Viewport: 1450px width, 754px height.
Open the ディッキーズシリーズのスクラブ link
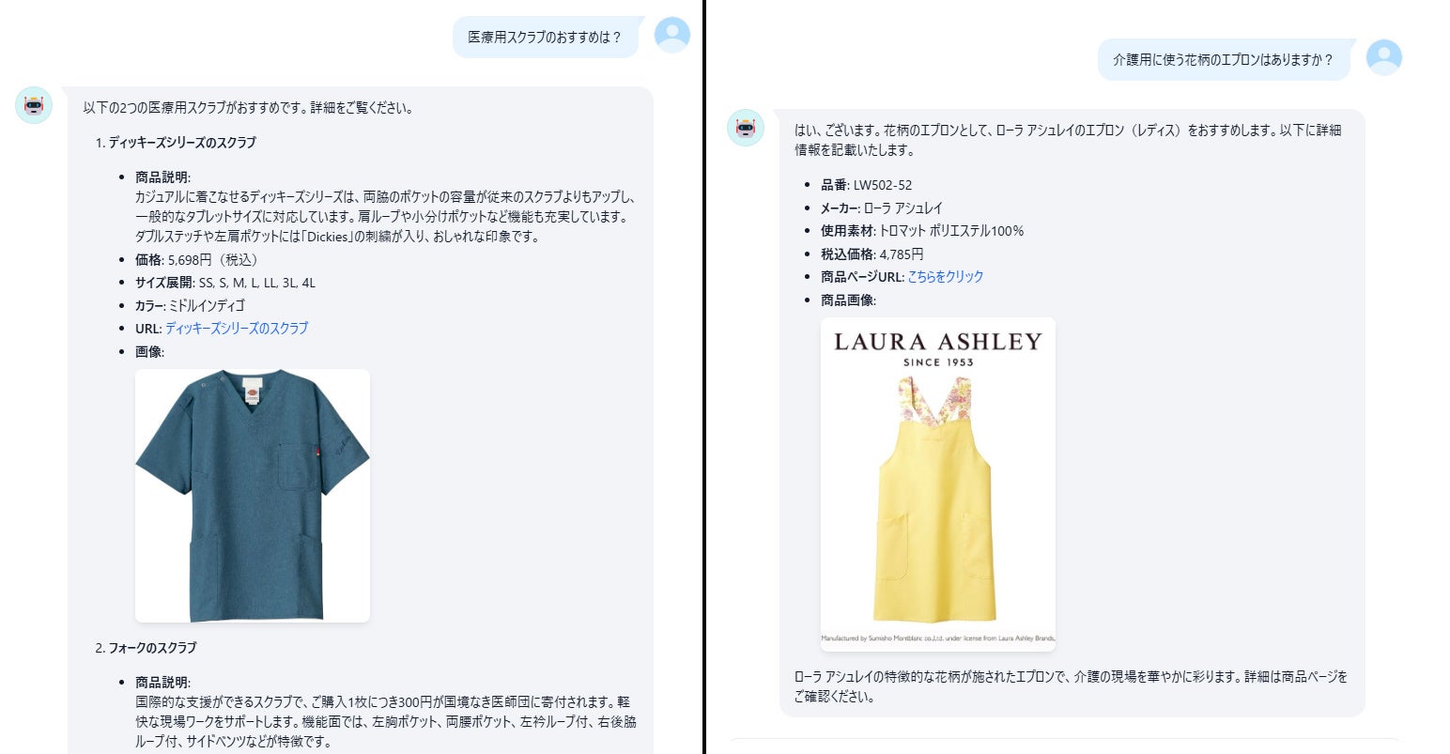(237, 328)
